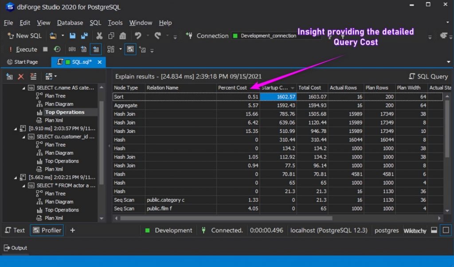Click the Execute button
This screenshot has height=267, width=454.
click(x=23, y=49)
